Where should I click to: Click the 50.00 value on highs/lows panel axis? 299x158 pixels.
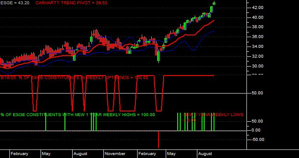258,121
